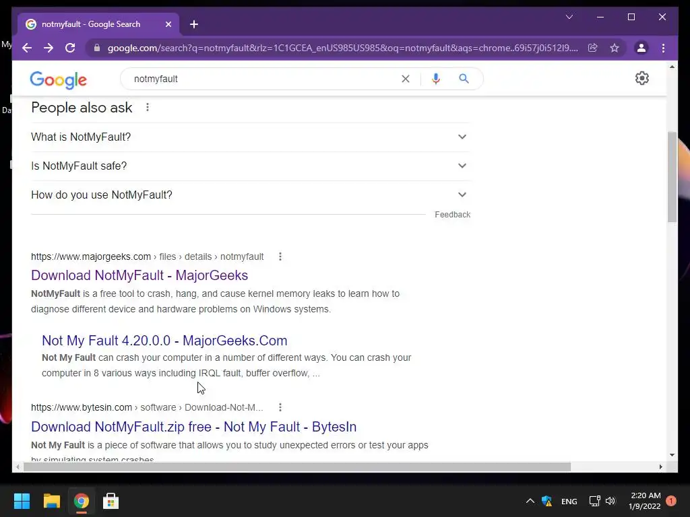This screenshot has width=690, height=517.
Task: Open Windows Security tray icon
Action: [x=547, y=501]
